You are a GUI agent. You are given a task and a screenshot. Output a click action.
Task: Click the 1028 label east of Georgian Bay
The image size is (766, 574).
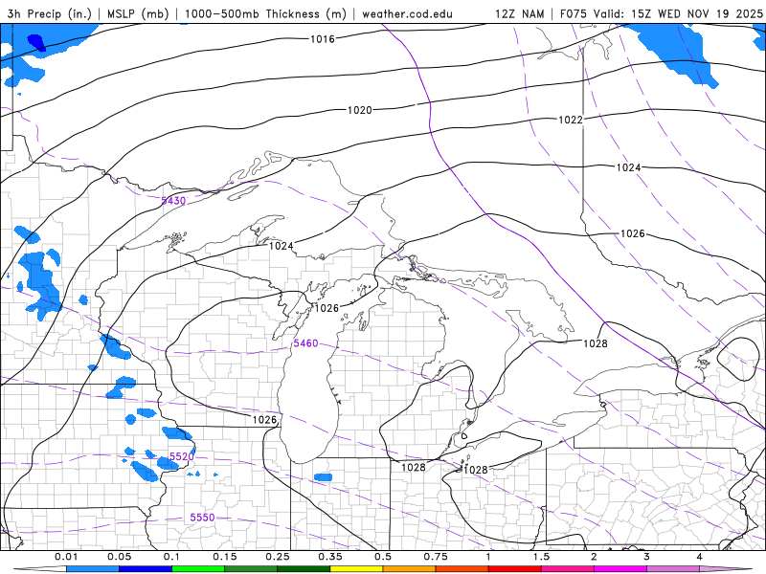[596, 343]
